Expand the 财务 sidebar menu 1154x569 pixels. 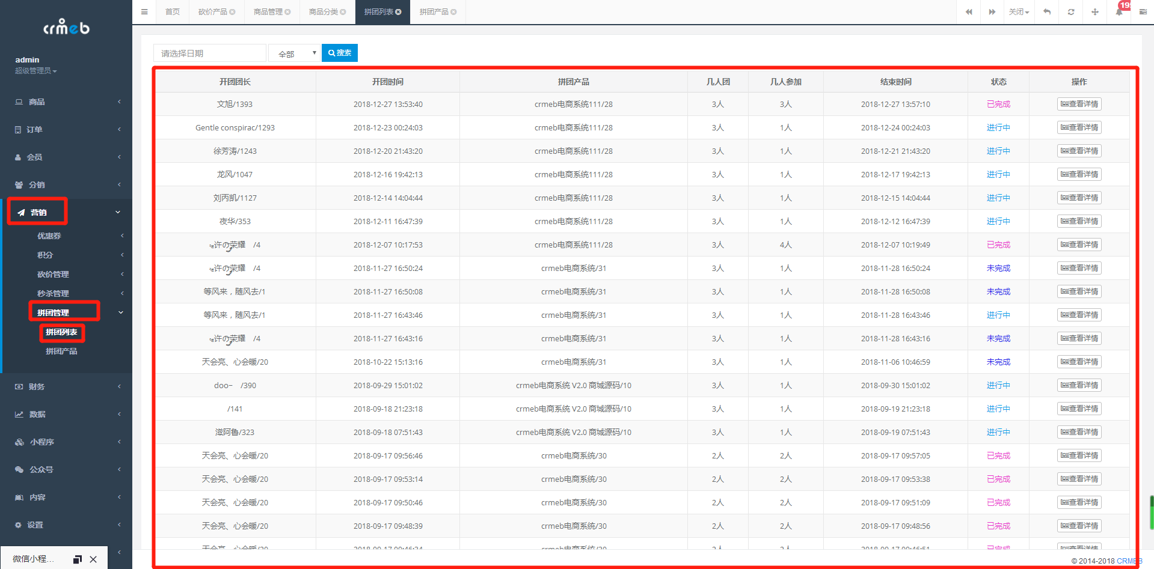66,387
